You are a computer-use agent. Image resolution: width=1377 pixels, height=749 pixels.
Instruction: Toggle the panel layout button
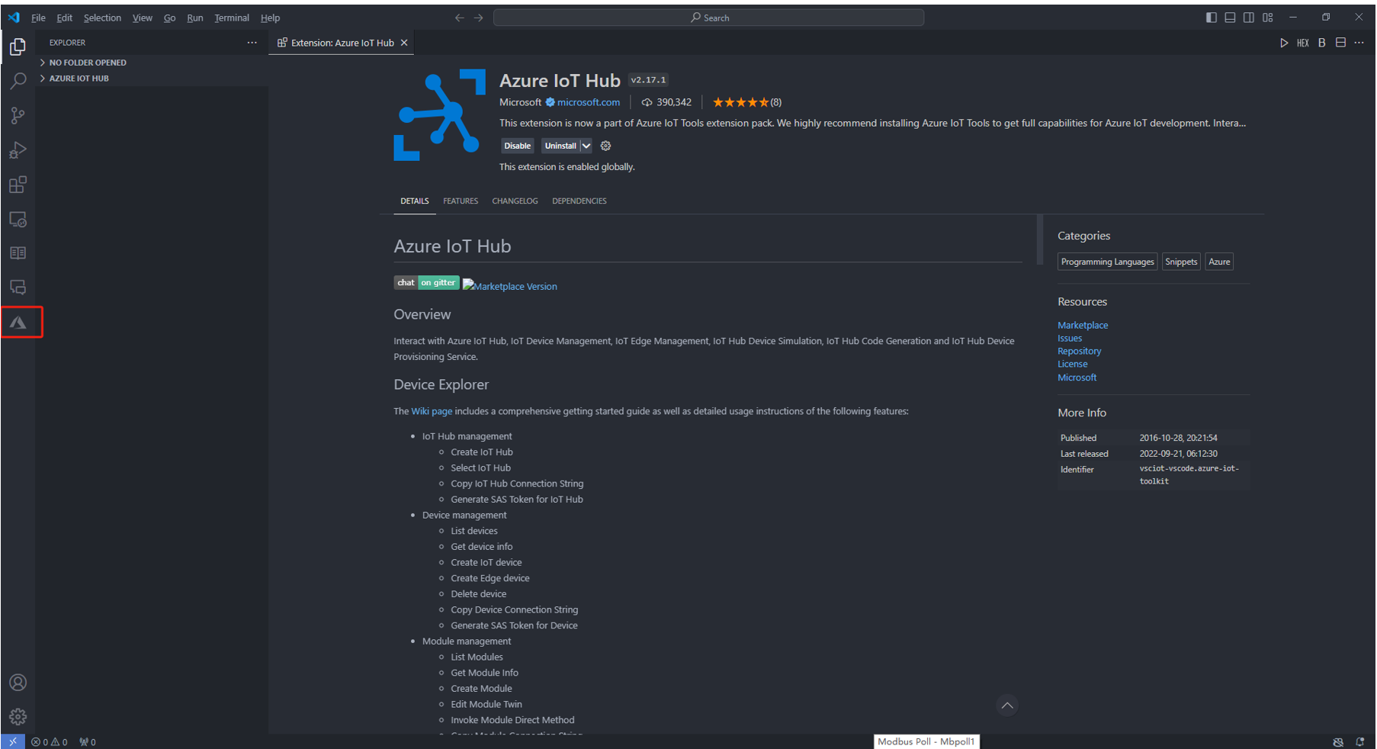[1230, 18]
